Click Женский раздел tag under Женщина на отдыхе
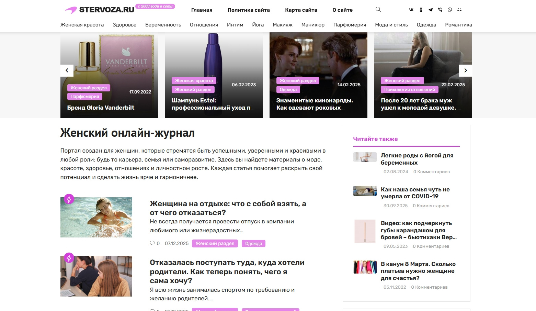Image resolution: width=536 pixels, height=311 pixels. 215,243
